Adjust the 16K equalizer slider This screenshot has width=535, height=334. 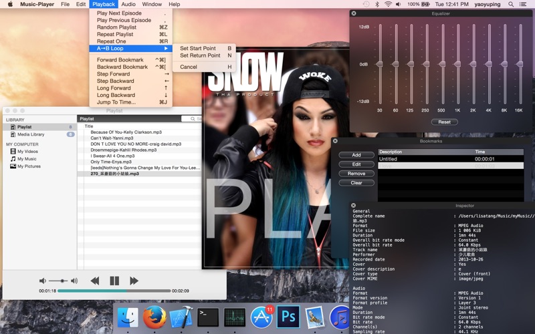pyautogui.click(x=520, y=63)
